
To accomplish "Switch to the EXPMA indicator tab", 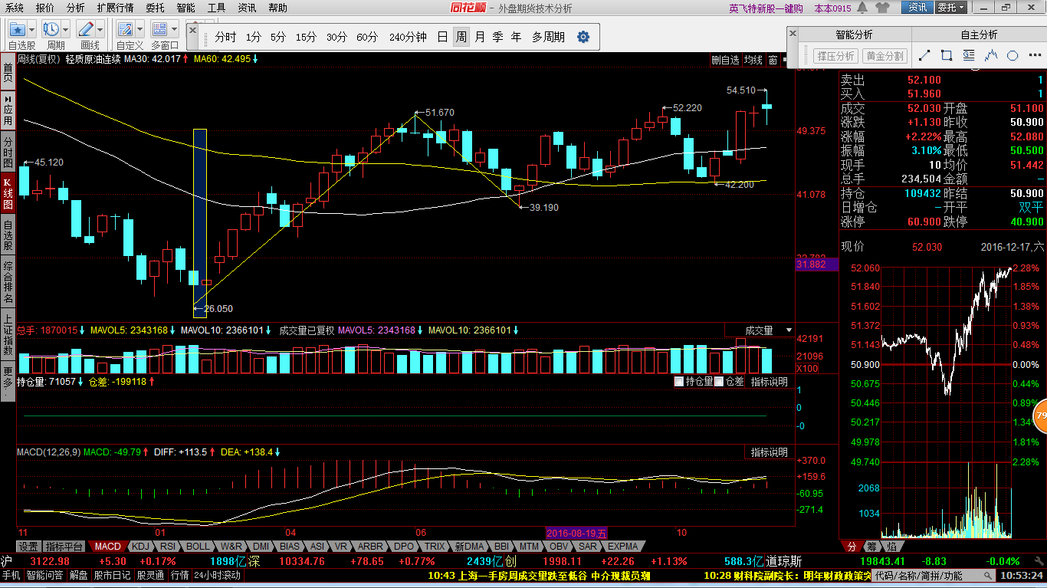I will coord(623,547).
